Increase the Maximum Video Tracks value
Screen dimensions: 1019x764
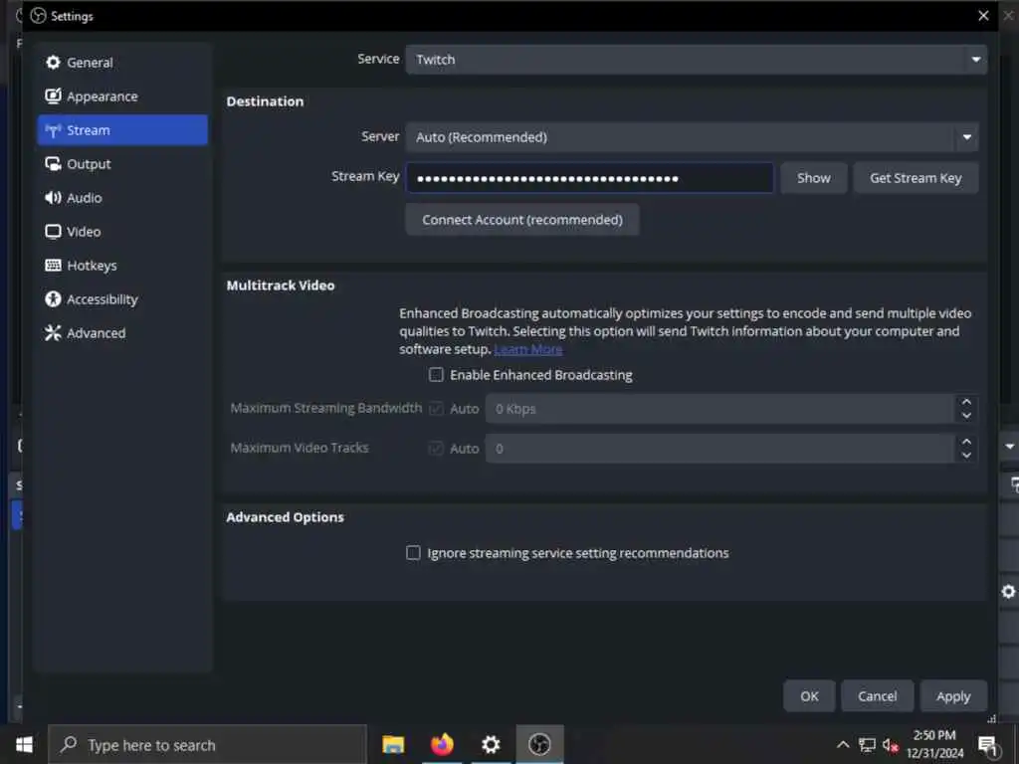pyautogui.click(x=966, y=442)
